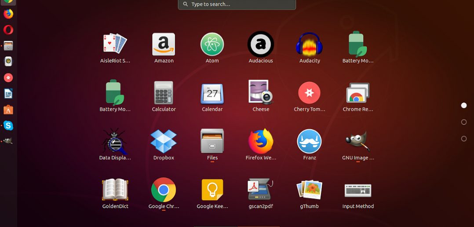474x227 pixels.
Task: Select the first app page indicator
Action: (464, 105)
